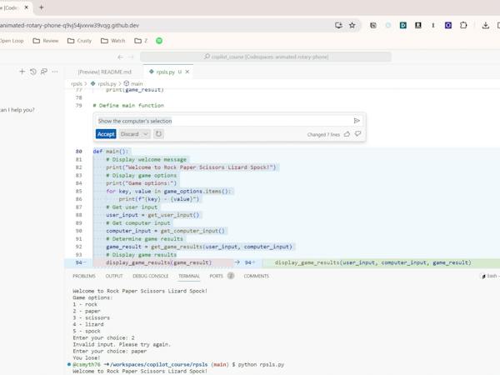Viewport: 500px width, 375px height.
Task: Open chat in editor icon
Action: [44, 72]
